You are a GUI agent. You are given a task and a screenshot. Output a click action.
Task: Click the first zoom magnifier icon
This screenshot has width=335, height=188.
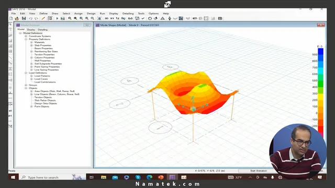pos(70,19)
